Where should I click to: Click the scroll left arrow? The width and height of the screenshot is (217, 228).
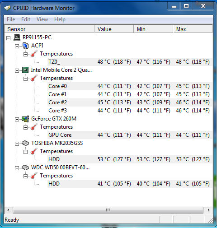click(x=8, y=210)
